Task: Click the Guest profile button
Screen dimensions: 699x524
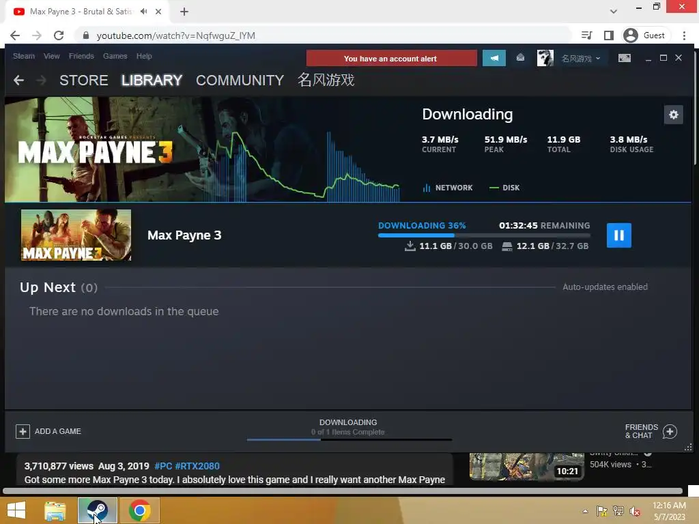Action: click(x=644, y=35)
